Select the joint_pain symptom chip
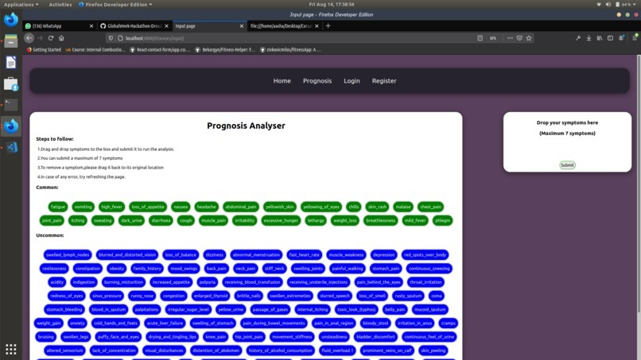The image size is (641, 360). [x=52, y=220]
